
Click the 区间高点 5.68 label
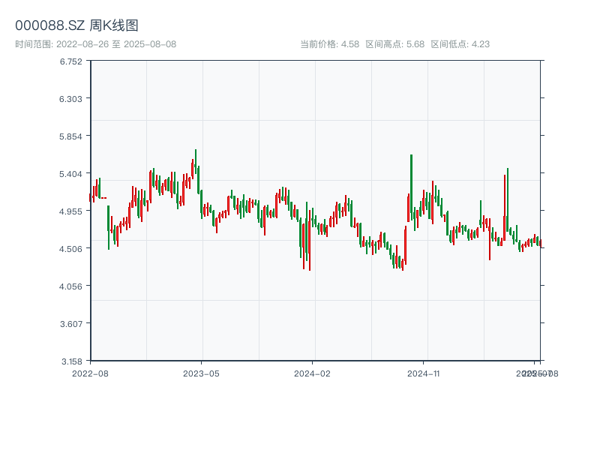pos(394,44)
